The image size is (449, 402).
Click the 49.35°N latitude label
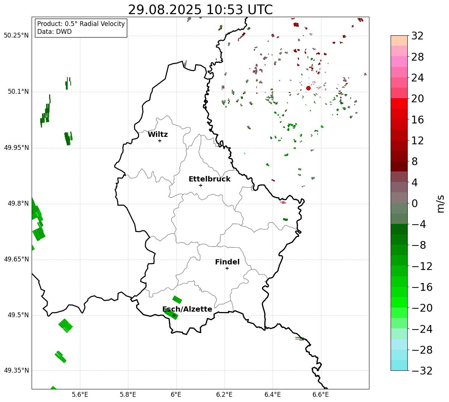point(16,370)
